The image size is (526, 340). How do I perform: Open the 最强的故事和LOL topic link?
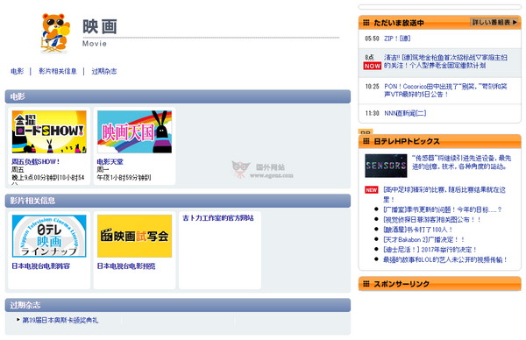[x=445, y=260]
